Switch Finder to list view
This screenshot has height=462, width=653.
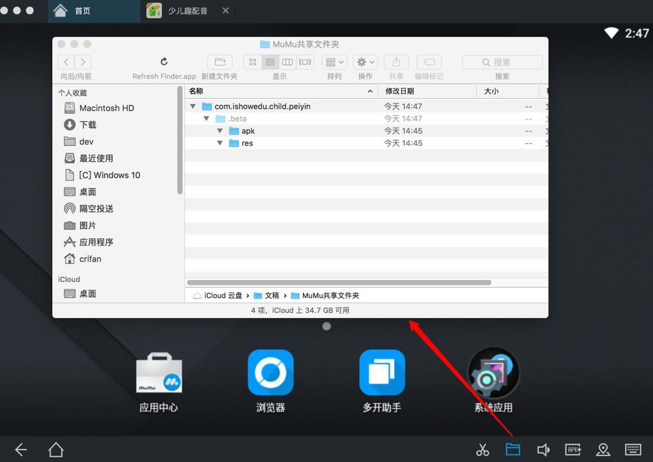coord(270,62)
